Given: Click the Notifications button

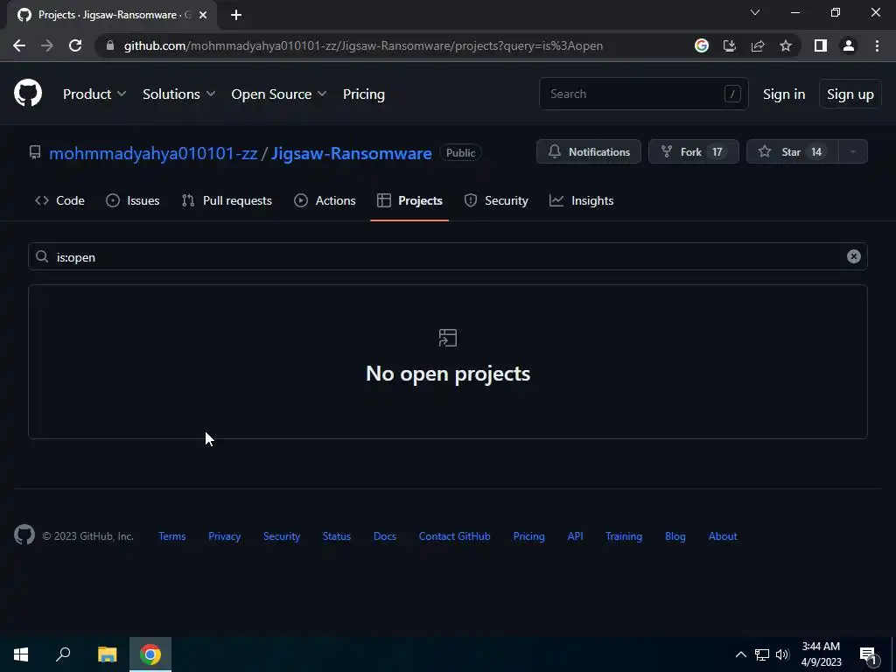Looking at the screenshot, I should pyautogui.click(x=589, y=151).
